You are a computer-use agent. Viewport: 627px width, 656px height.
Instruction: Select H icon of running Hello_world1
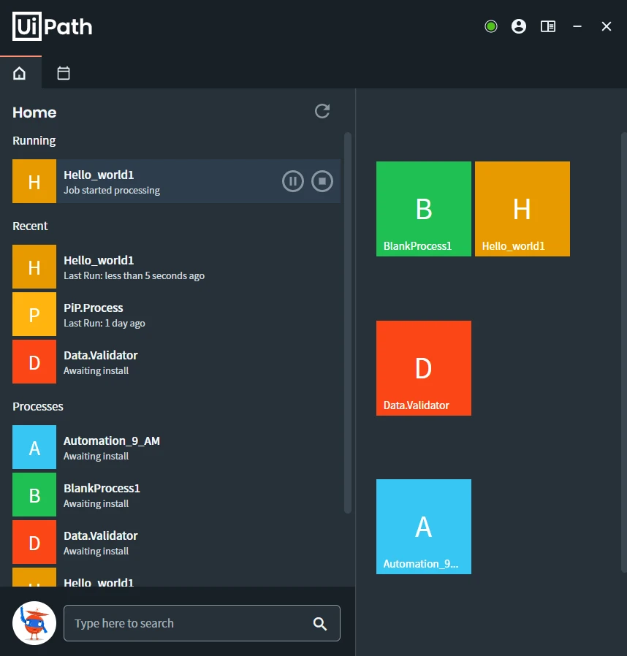[x=34, y=181]
